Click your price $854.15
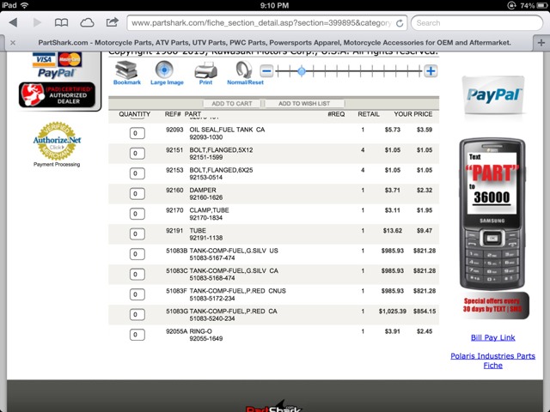 tap(425, 311)
